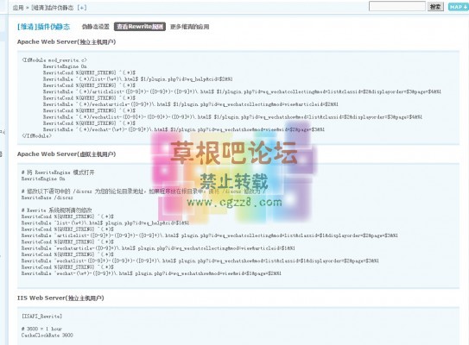469x345 pixels.
Task: Click the Apache Web Server(独立主机用户) heading
Action: point(67,41)
